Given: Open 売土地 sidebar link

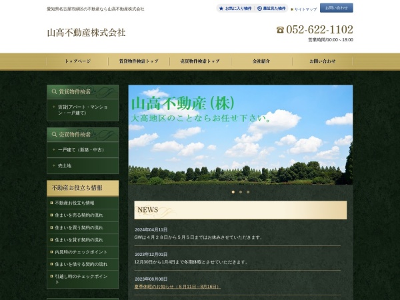Looking at the screenshot, I should pos(83,166).
